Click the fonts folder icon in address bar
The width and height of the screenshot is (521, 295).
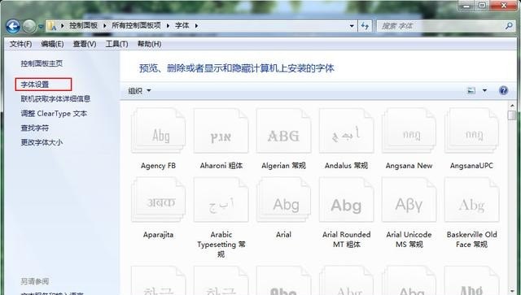(x=52, y=25)
